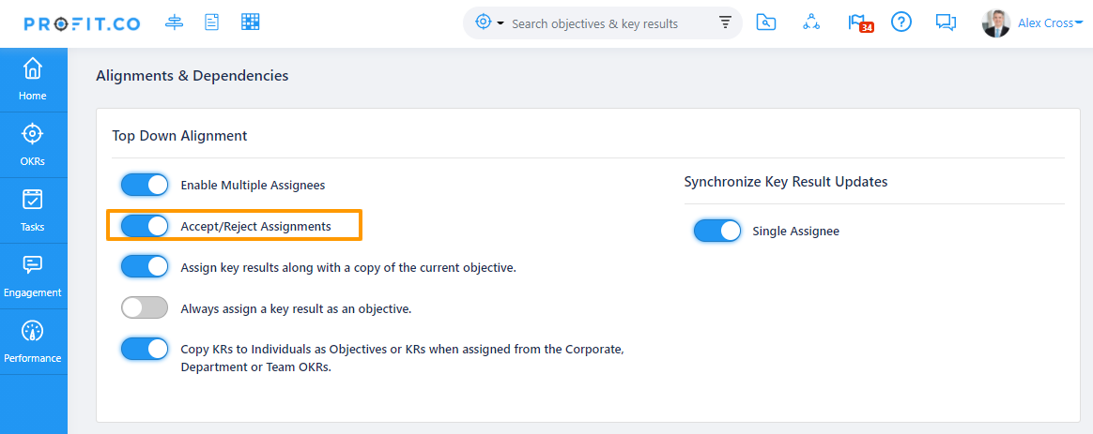Click the Profit.co logo

click(x=83, y=23)
